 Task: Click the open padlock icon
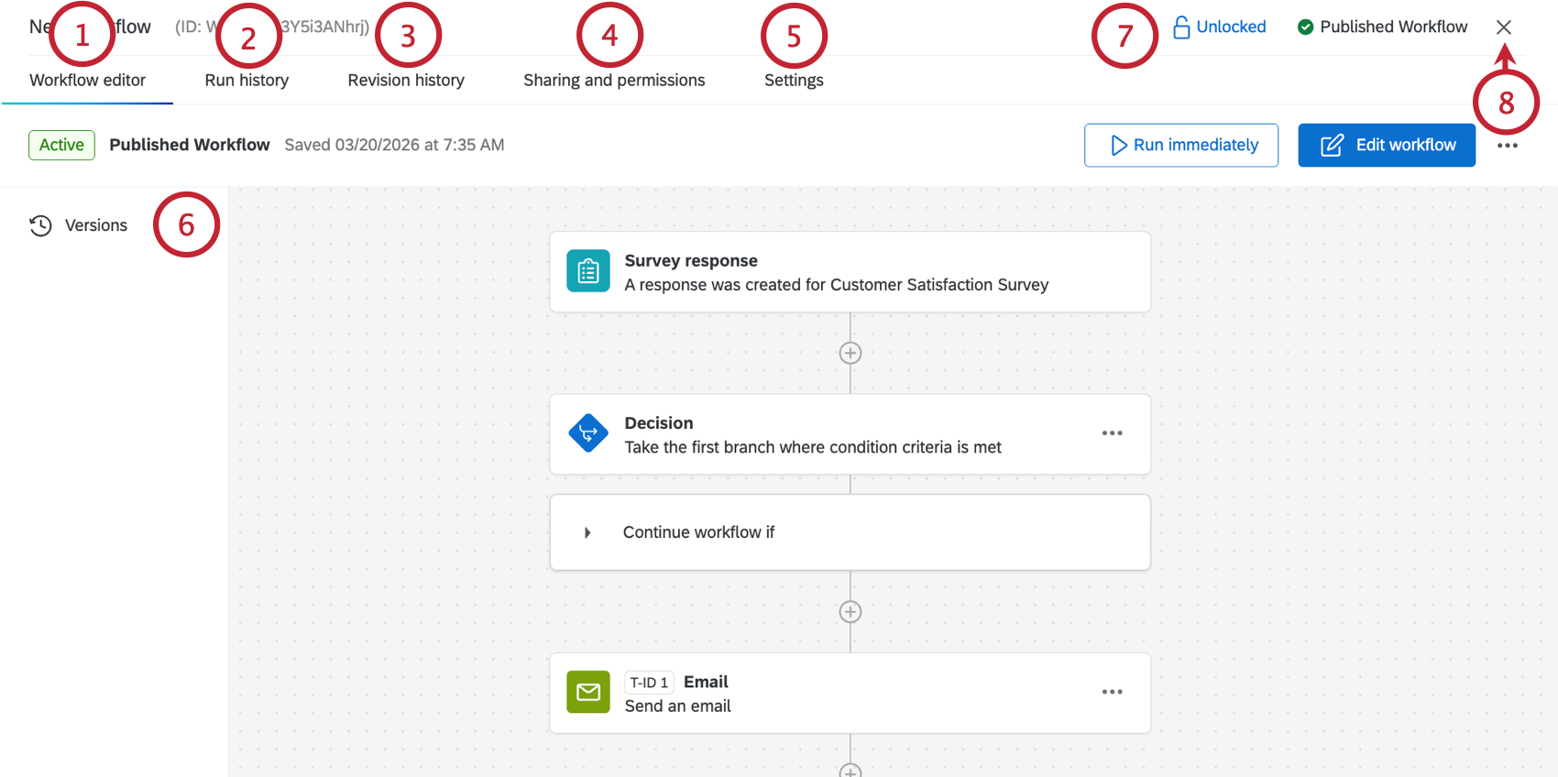coord(1181,27)
